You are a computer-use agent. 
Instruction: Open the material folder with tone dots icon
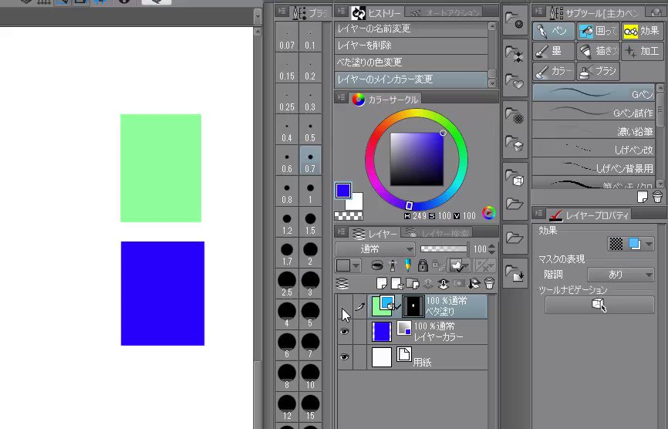(x=514, y=115)
